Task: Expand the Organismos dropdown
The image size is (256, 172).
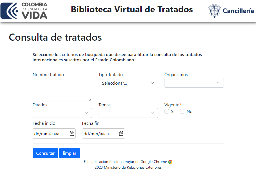Action: (194, 83)
